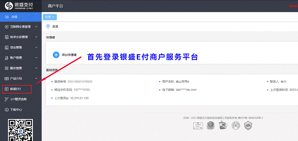Click the 资金管理 document icon

click(x=7, y=48)
